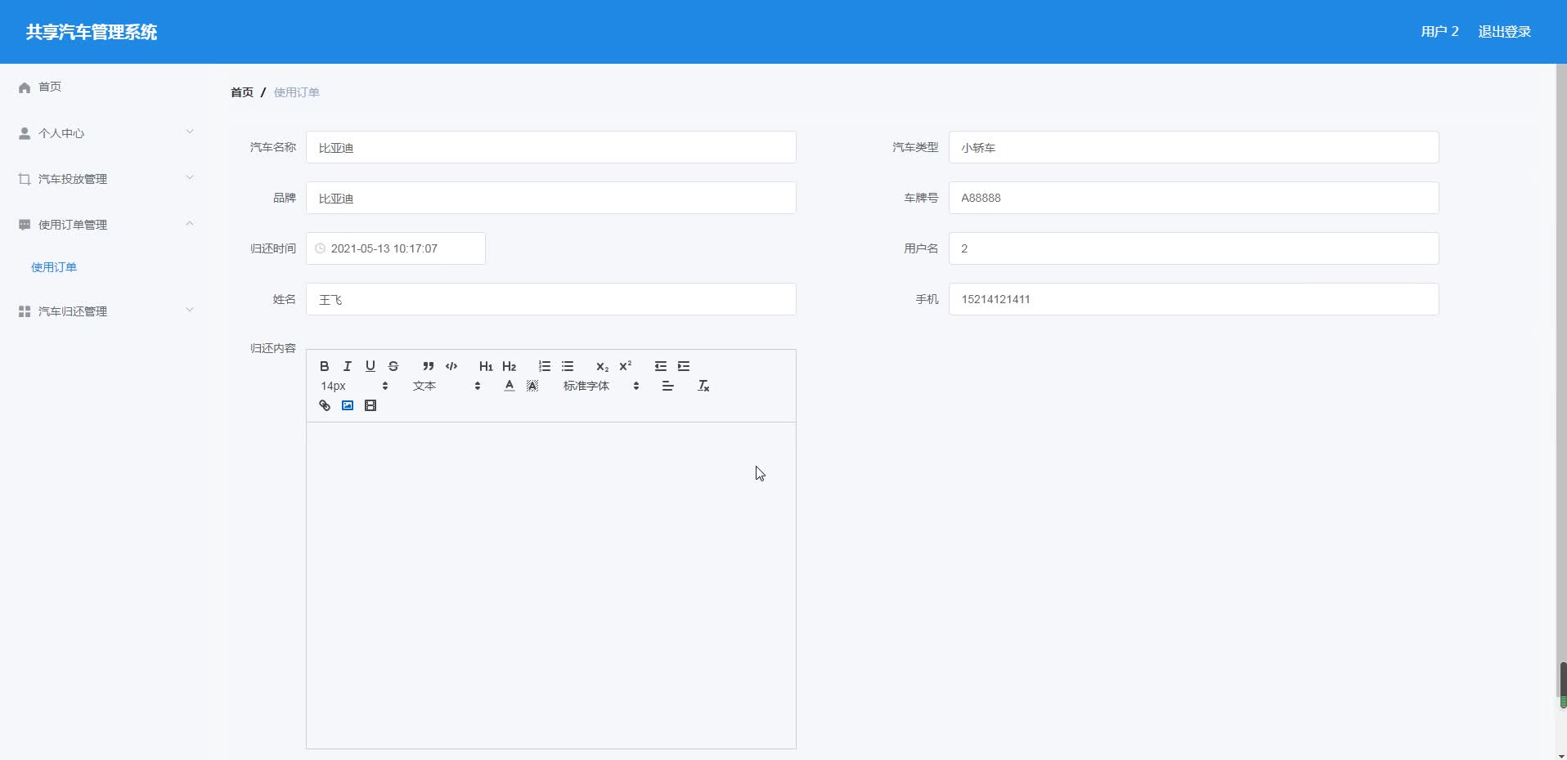Viewport: 1567px width, 760px height.
Task: Expand the 个人中心 sidebar menu
Action: pyautogui.click(x=106, y=133)
